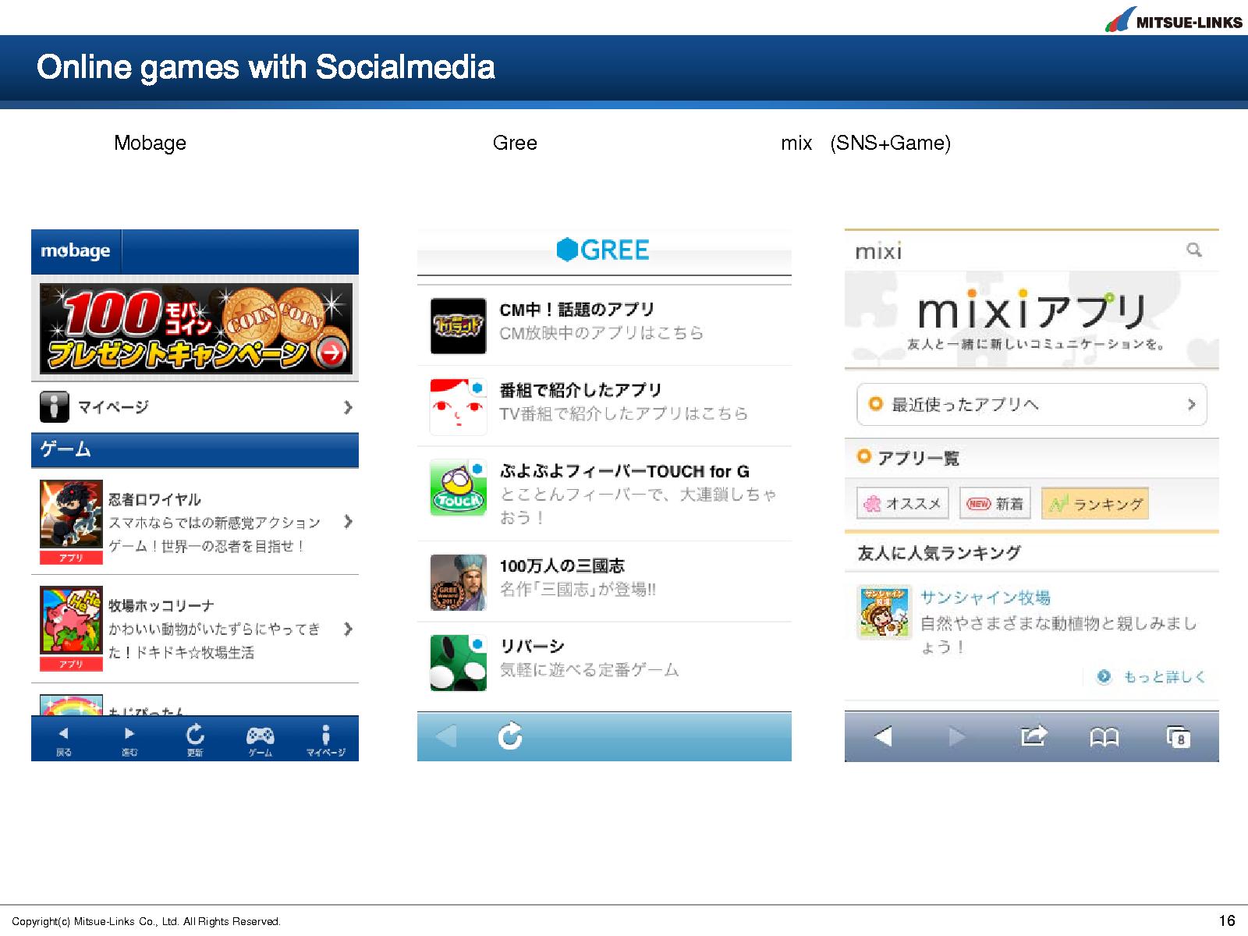Tap Gree back arrow in bottom bar
Screen dimensions: 1248x936
[446, 736]
